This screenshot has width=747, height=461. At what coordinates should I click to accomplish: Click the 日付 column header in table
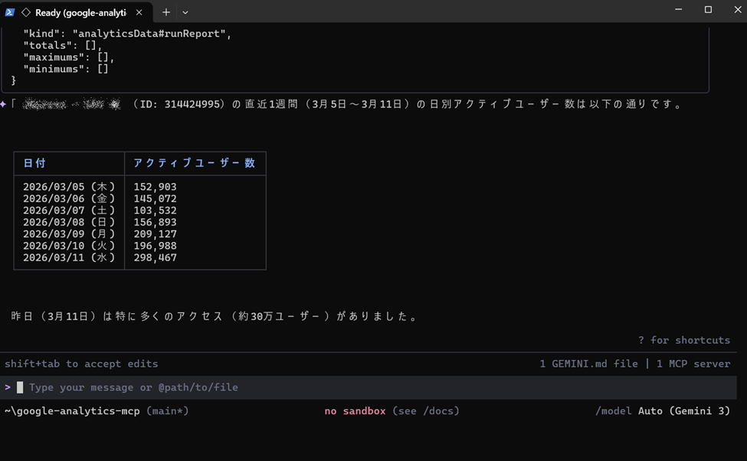coord(34,163)
